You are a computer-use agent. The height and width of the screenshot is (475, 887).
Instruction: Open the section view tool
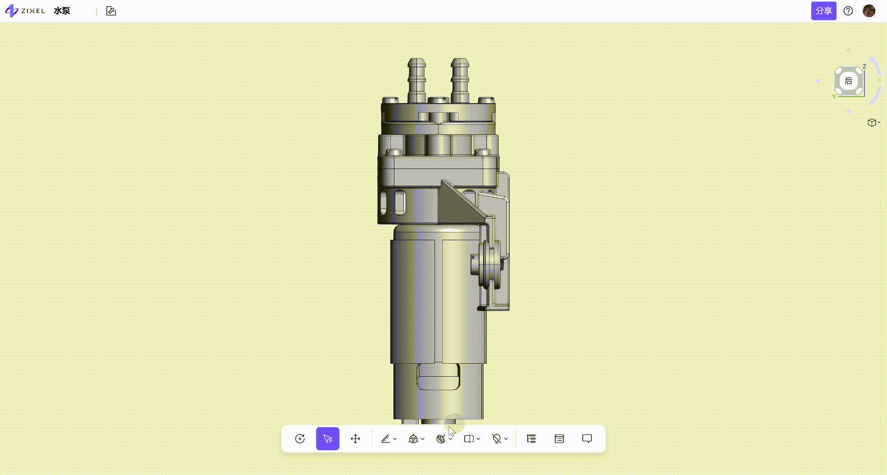click(x=469, y=438)
